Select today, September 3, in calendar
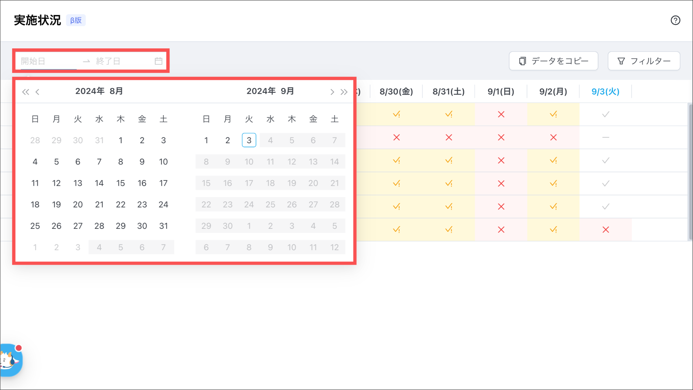 pyautogui.click(x=249, y=140)
